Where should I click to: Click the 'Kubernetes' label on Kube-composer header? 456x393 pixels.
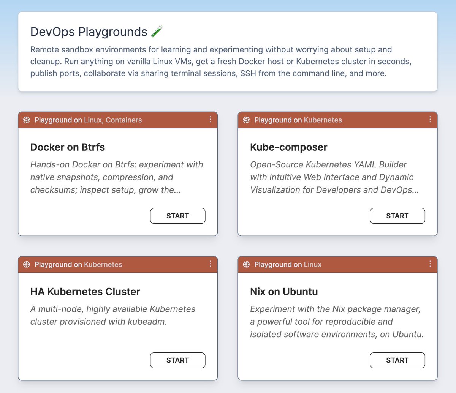click(323, 120)
